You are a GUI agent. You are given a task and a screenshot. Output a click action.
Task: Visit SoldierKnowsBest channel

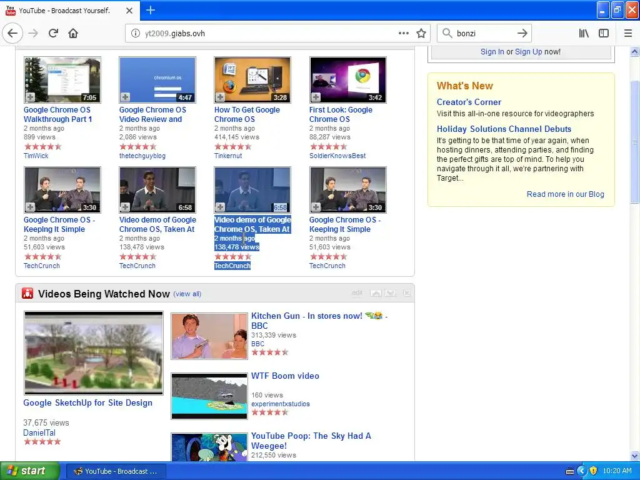(337, 156)
